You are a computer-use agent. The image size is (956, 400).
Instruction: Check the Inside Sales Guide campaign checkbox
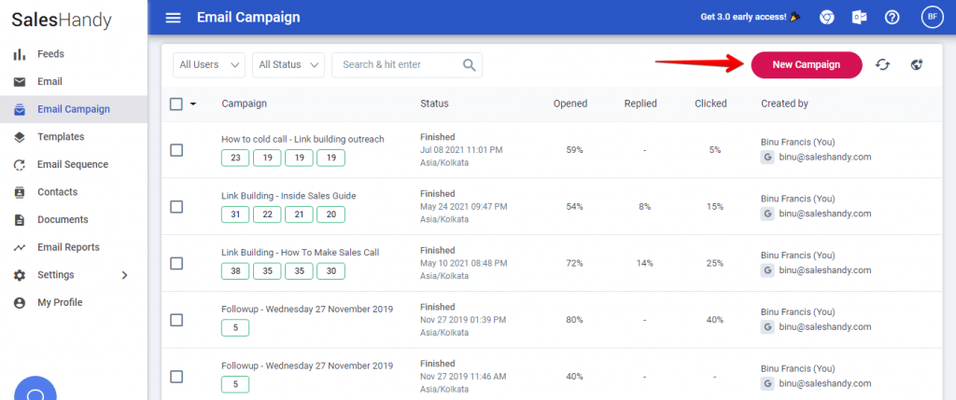176,207
